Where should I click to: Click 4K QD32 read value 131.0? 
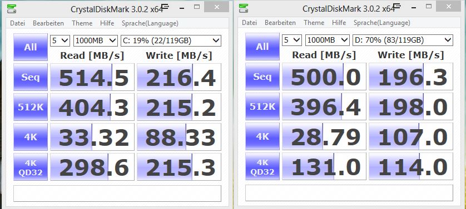[x=324, y=166]
